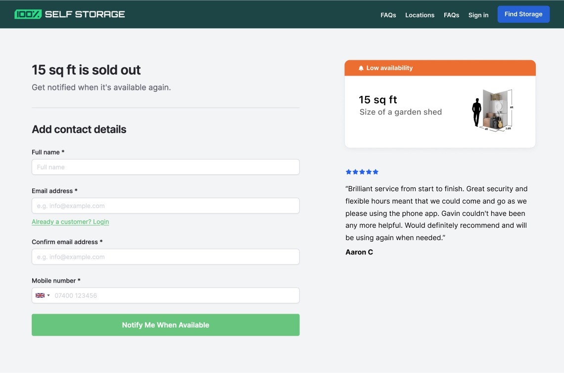Open the FAQs link left of Locations
Image resolution: width=564 pixels, height=373 pixels.
[388, 15]
